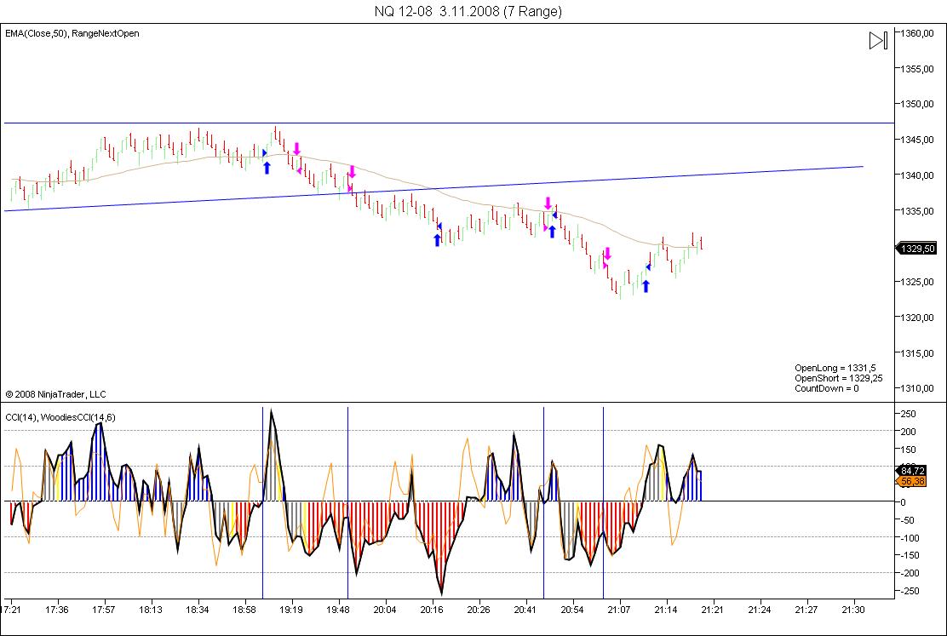Screen dimensions: 947x636
Task: Click the scroll-to-last-bar icon at top right
Action: coord(878,40)
